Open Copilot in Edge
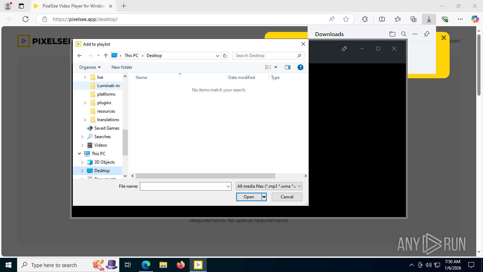The height and width of the screenshot is (272, 483). (x=475, y=19)
